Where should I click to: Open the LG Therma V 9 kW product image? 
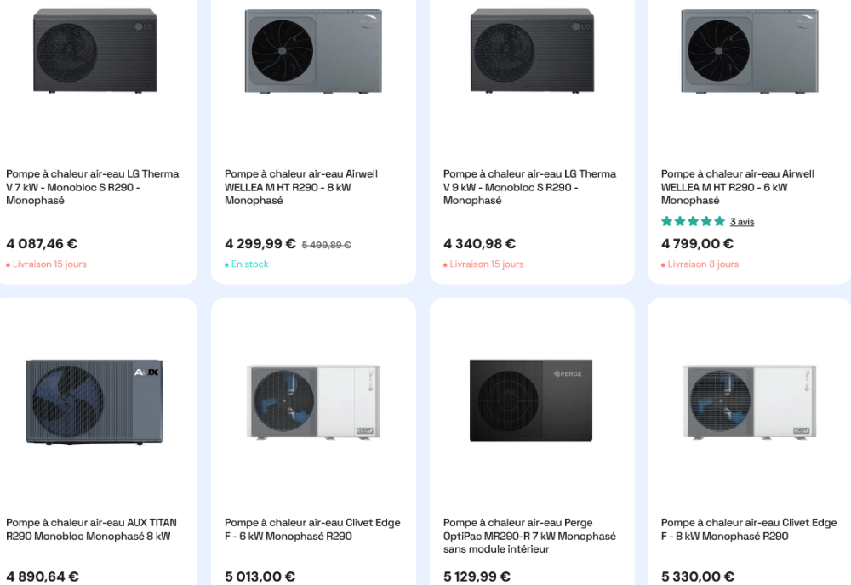pyautogui.click(x=532, y=50)
